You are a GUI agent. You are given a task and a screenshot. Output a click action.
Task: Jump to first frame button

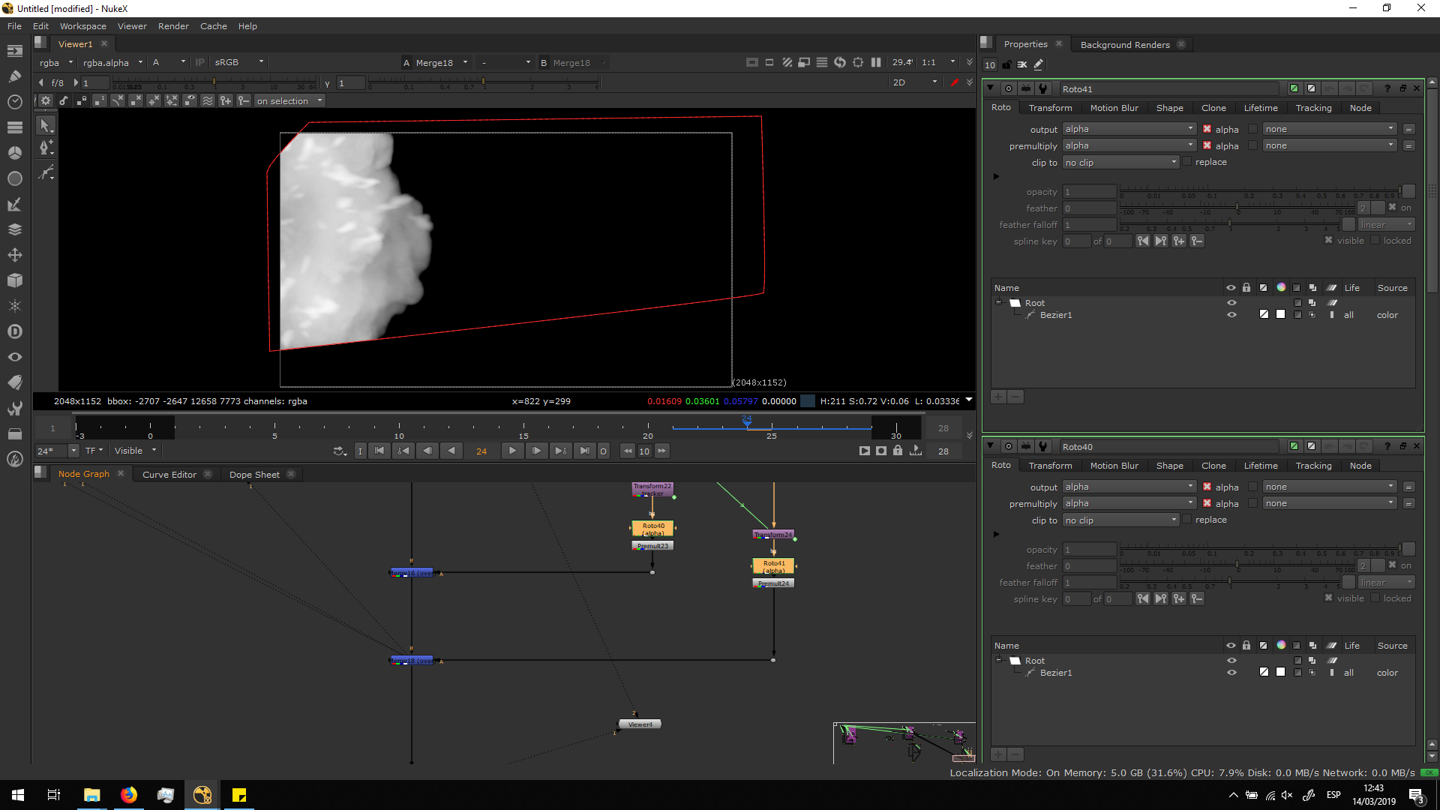(x=379, y=451)
